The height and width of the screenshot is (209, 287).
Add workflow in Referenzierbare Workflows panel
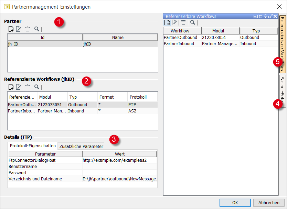click(x=167, y=22)
